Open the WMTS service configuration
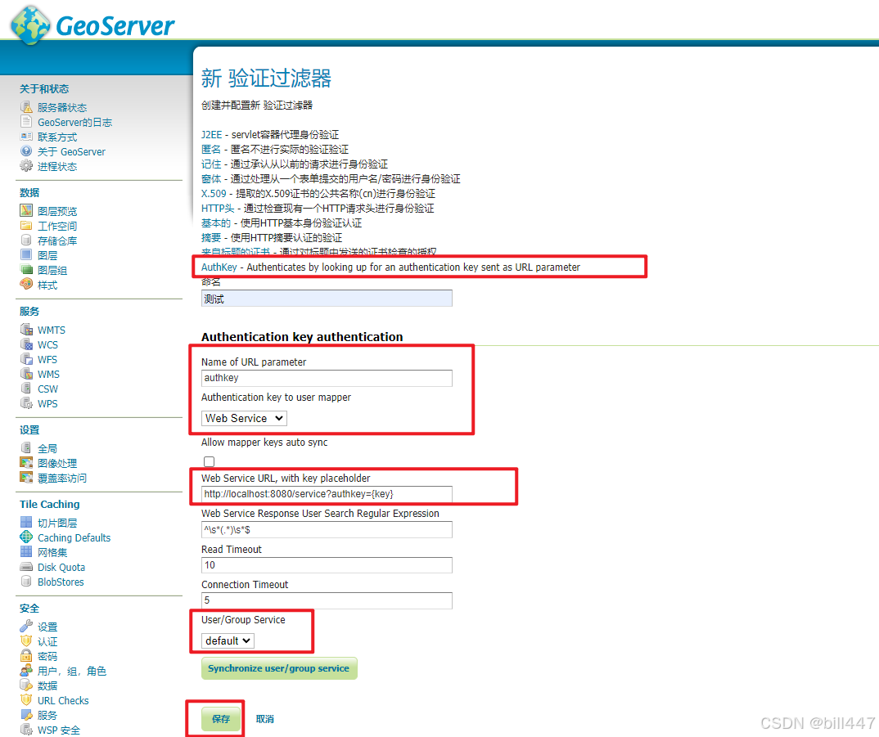Screen dimensions: 879x737 tap(51, 329)
